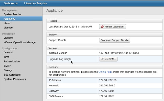Open General configuration
This screenshot has height=101, width=164.
[8, 53]
